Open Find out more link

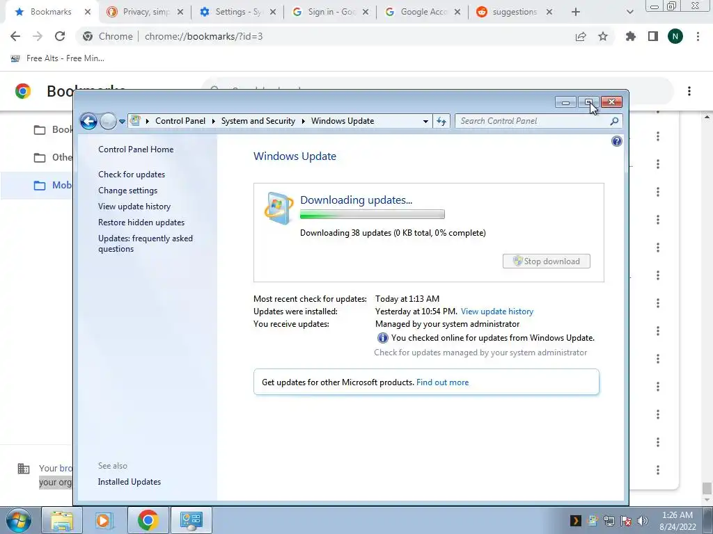click(442, 382)
